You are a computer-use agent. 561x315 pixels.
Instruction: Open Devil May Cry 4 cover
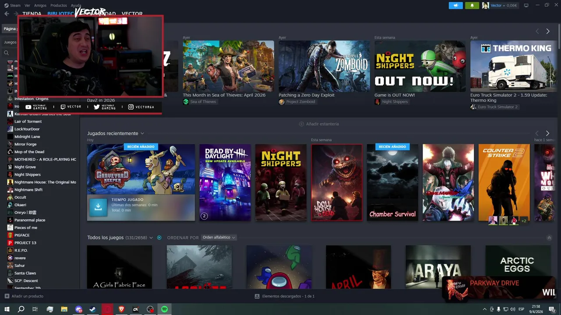click(448, 182)
